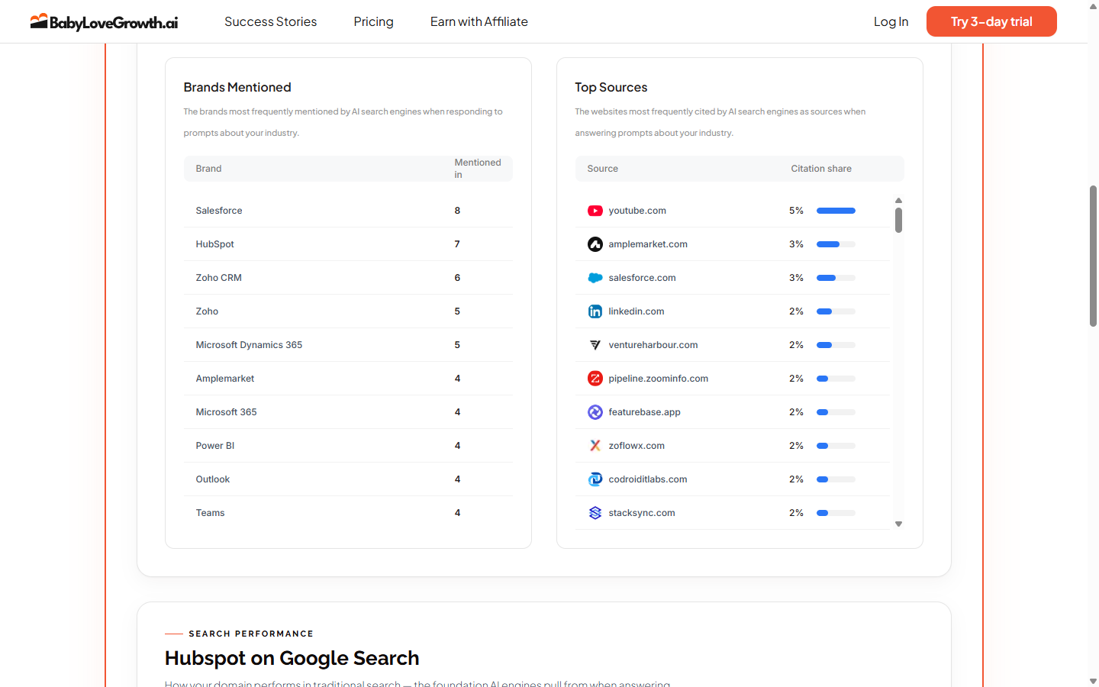Image resolution: width=1099 pixels, height=687 pixels.
Task: Click the Brand column header
Action: [209, 169]
